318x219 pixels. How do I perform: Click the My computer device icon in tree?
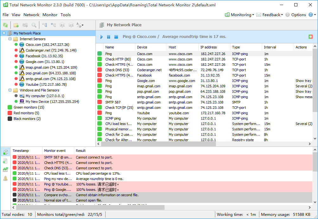(x=22, y=96)
